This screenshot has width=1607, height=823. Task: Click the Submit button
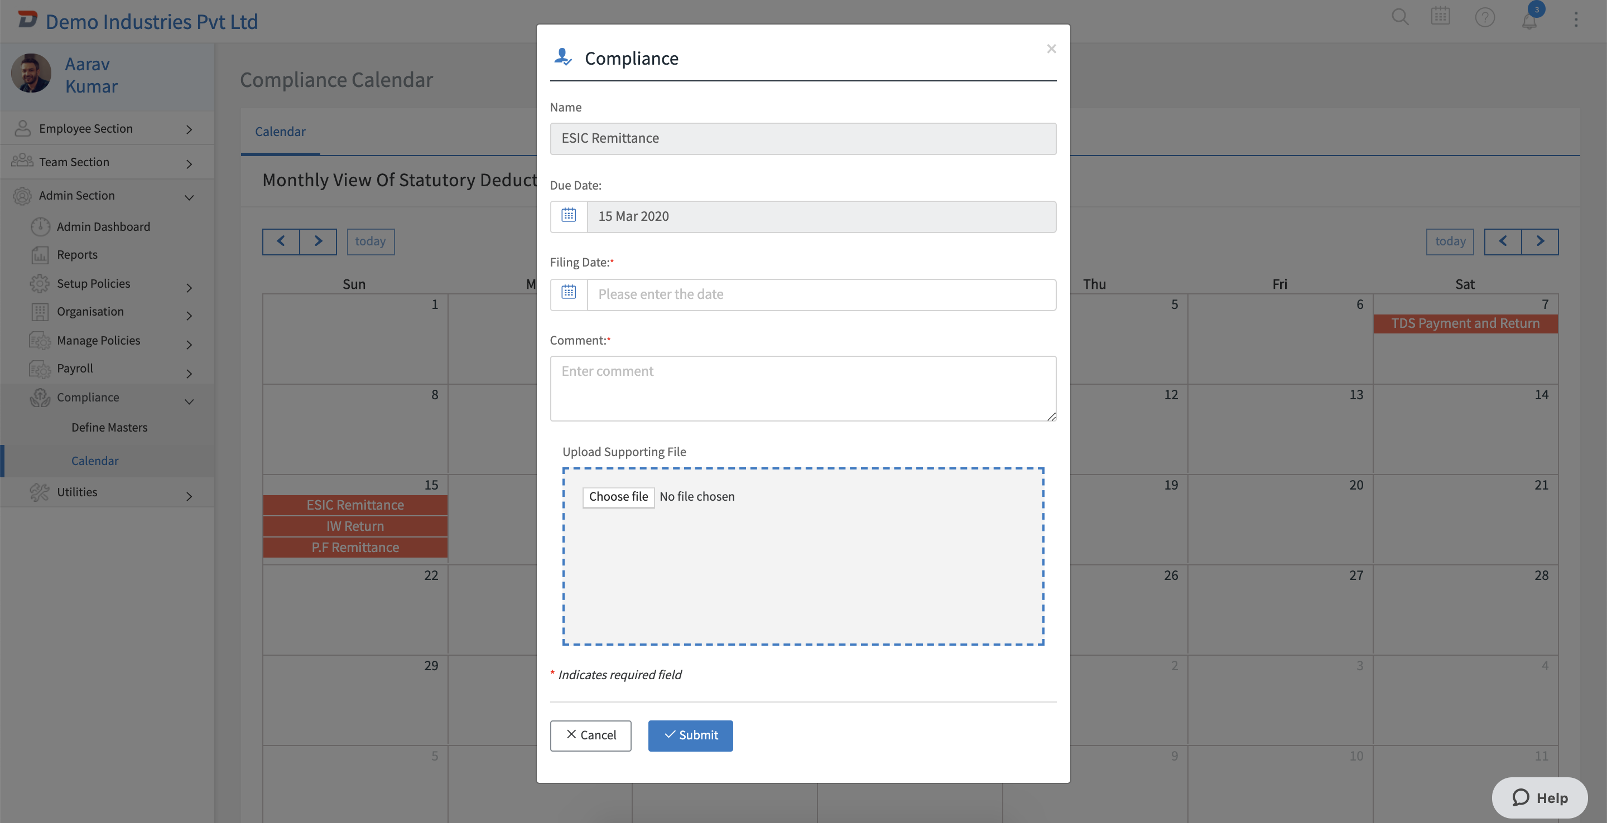(x=690, y=735)
